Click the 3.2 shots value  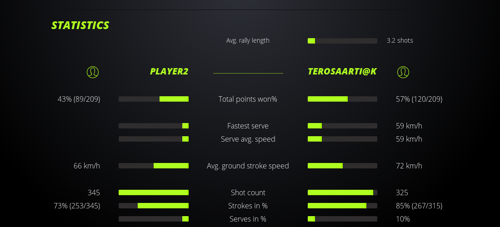pyautogui.click(x=400, y=40)
